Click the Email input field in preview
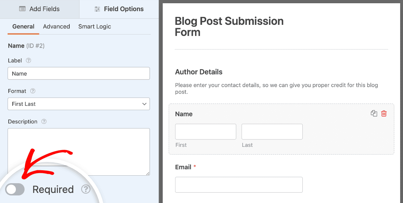403x203 pixels. 239,185
